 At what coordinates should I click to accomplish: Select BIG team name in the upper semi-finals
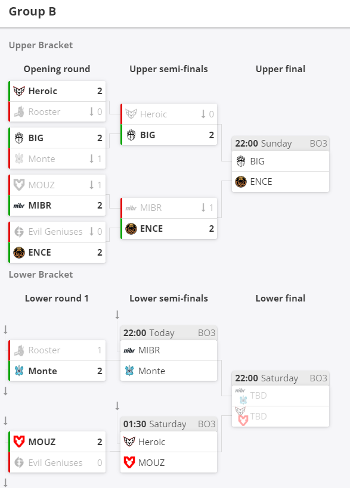click(148, 135)
